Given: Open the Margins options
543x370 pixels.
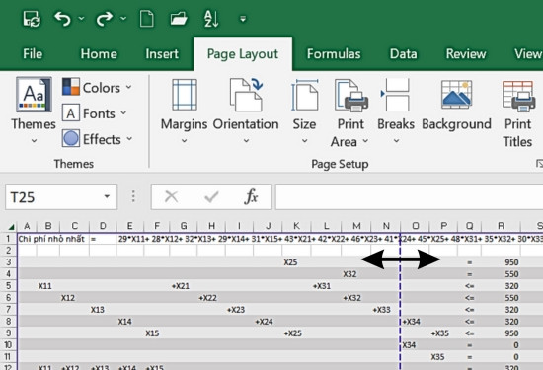Looking at the screenshot, I should point(184,111).
